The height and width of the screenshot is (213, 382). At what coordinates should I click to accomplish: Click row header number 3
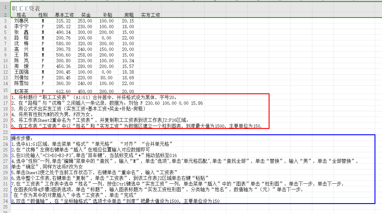tap(5, 21)
